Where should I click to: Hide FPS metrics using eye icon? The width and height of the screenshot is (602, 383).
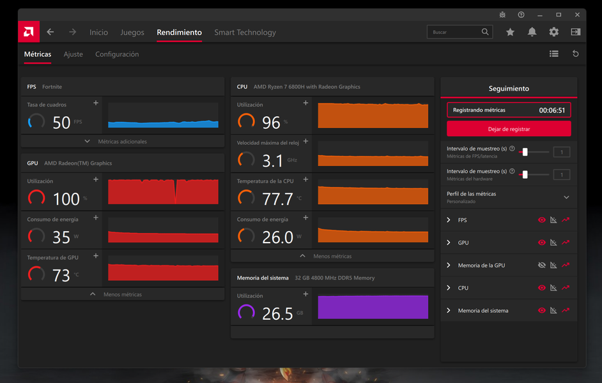pyautogui.click(x=542, y=220)
